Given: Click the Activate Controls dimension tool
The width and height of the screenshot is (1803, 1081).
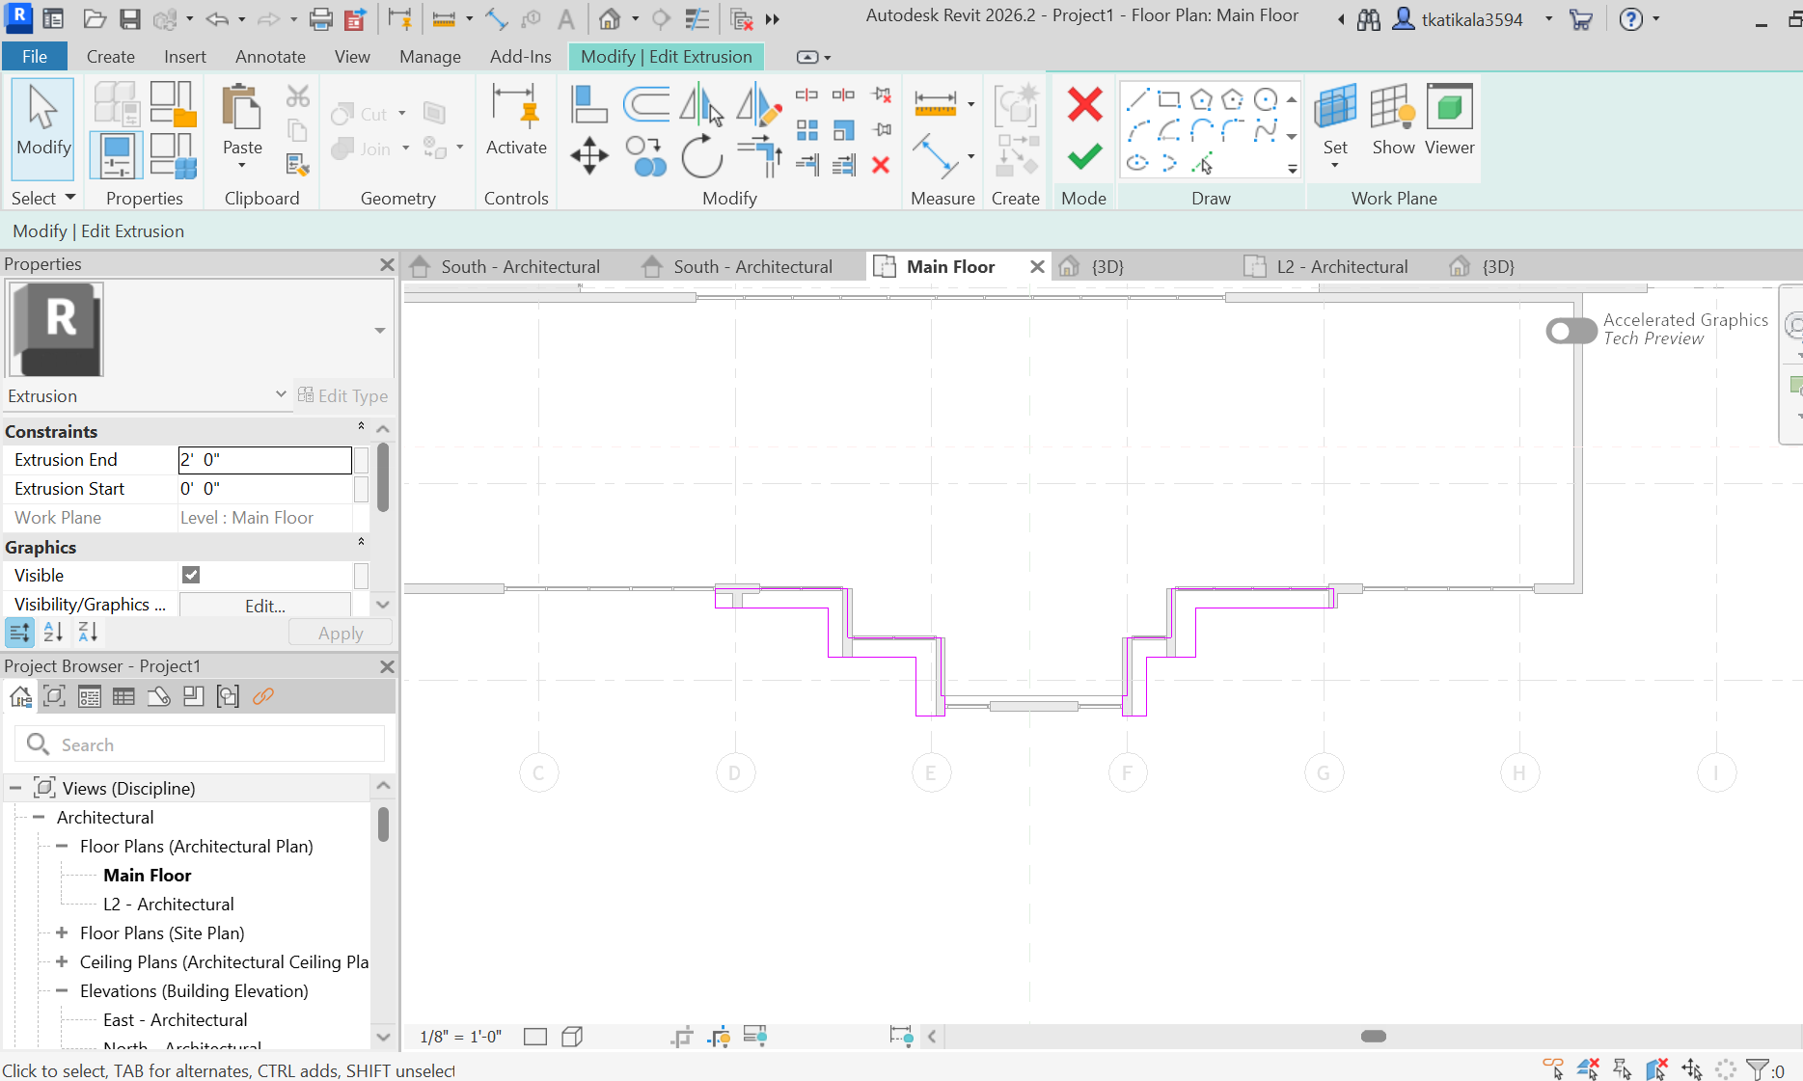Looking at the screenshot, I should [x=516, y=120].
